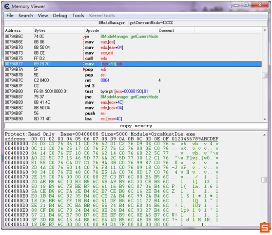The height and width of the screenshot is (235, 272).
Task: Click hex row address 00408000
Action: tap(17, 144)
